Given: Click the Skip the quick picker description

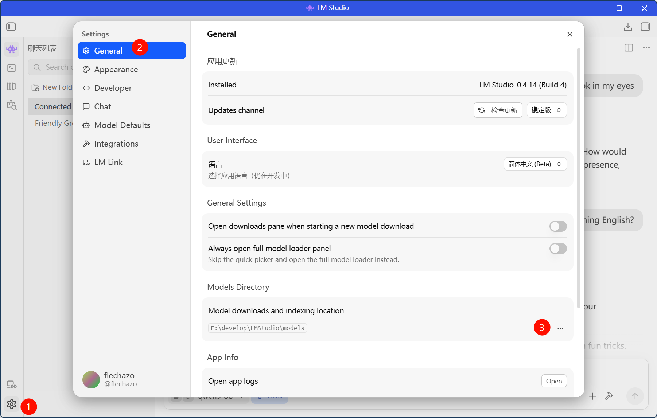Looking at the screenshot, I should (x=304, y=260).
